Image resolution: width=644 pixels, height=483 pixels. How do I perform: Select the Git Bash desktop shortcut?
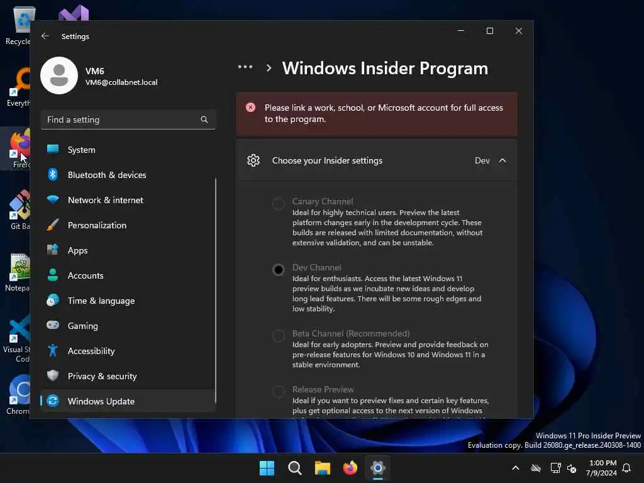tap(19, 209)
